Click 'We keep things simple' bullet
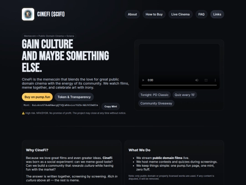 pos(175,168)
